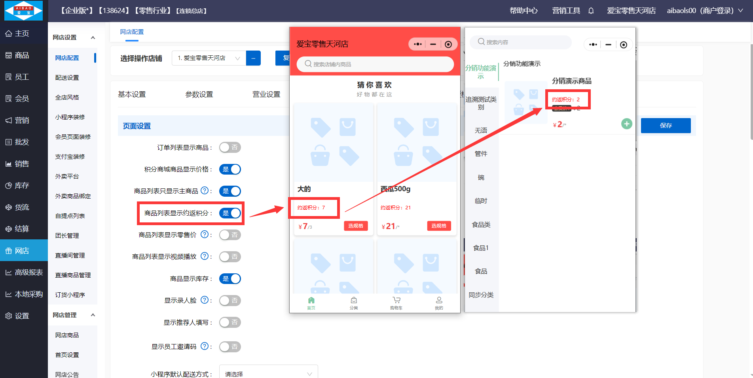Toggle 商品列表显示约返积分 switch
This screenshot has height=378, width=753.
230,213
